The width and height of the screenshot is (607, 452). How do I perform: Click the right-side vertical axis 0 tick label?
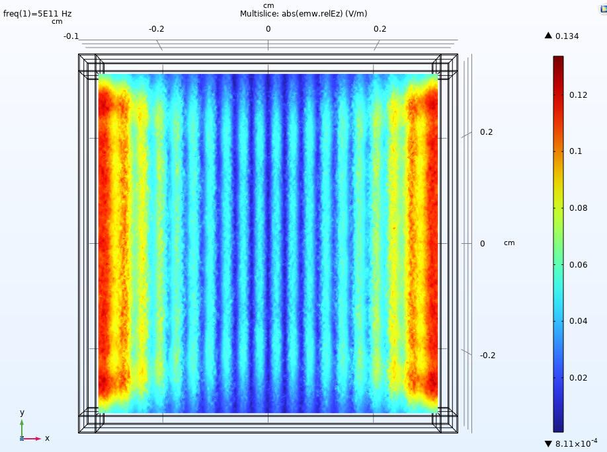pos(482,244)
